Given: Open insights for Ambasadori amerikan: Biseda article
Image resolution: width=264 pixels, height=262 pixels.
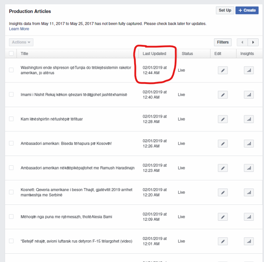Looking at the screenshot, I should (x=249, y=144).
